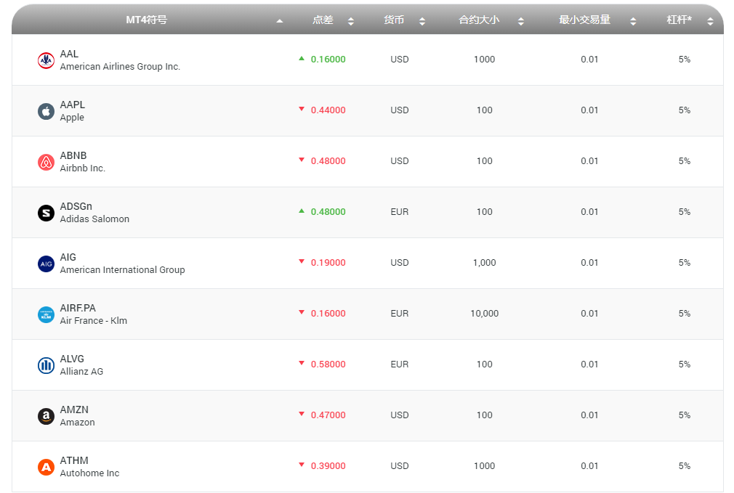
Task: Click the Allianz AG logo icon
Action: point(46,365)
